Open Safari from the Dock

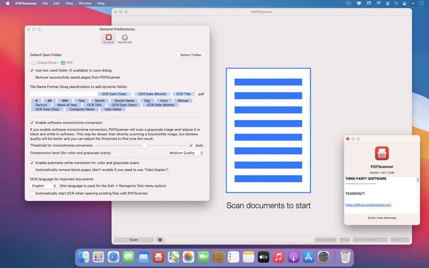(x=113, y=257)
